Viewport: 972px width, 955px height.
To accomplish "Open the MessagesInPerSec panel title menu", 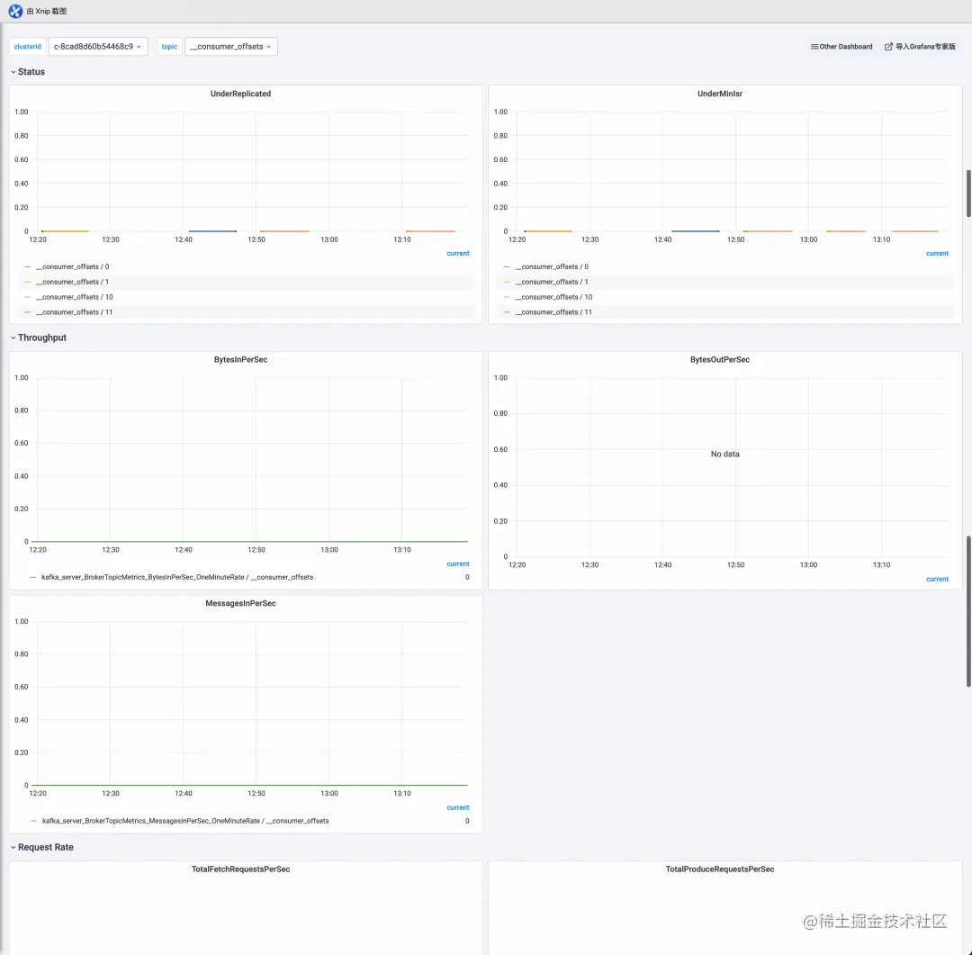I will click(x=240, y=603).
